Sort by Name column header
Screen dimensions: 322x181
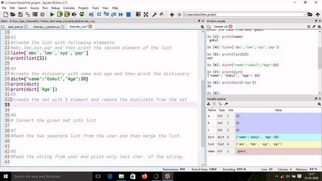point(212,110)
